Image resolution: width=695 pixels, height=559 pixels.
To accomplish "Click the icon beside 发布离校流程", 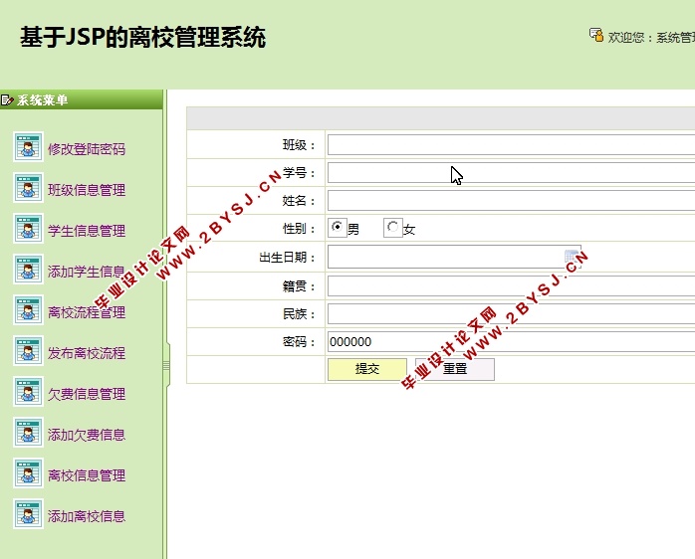I will 28,351.
